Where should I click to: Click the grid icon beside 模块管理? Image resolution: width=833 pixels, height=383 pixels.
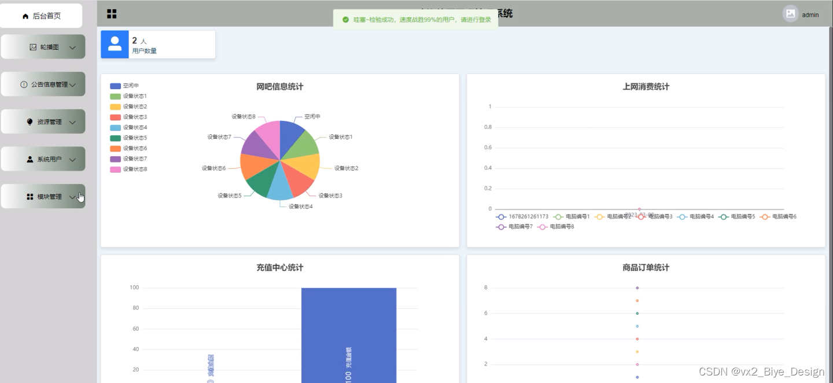click(x=30, y=197)
